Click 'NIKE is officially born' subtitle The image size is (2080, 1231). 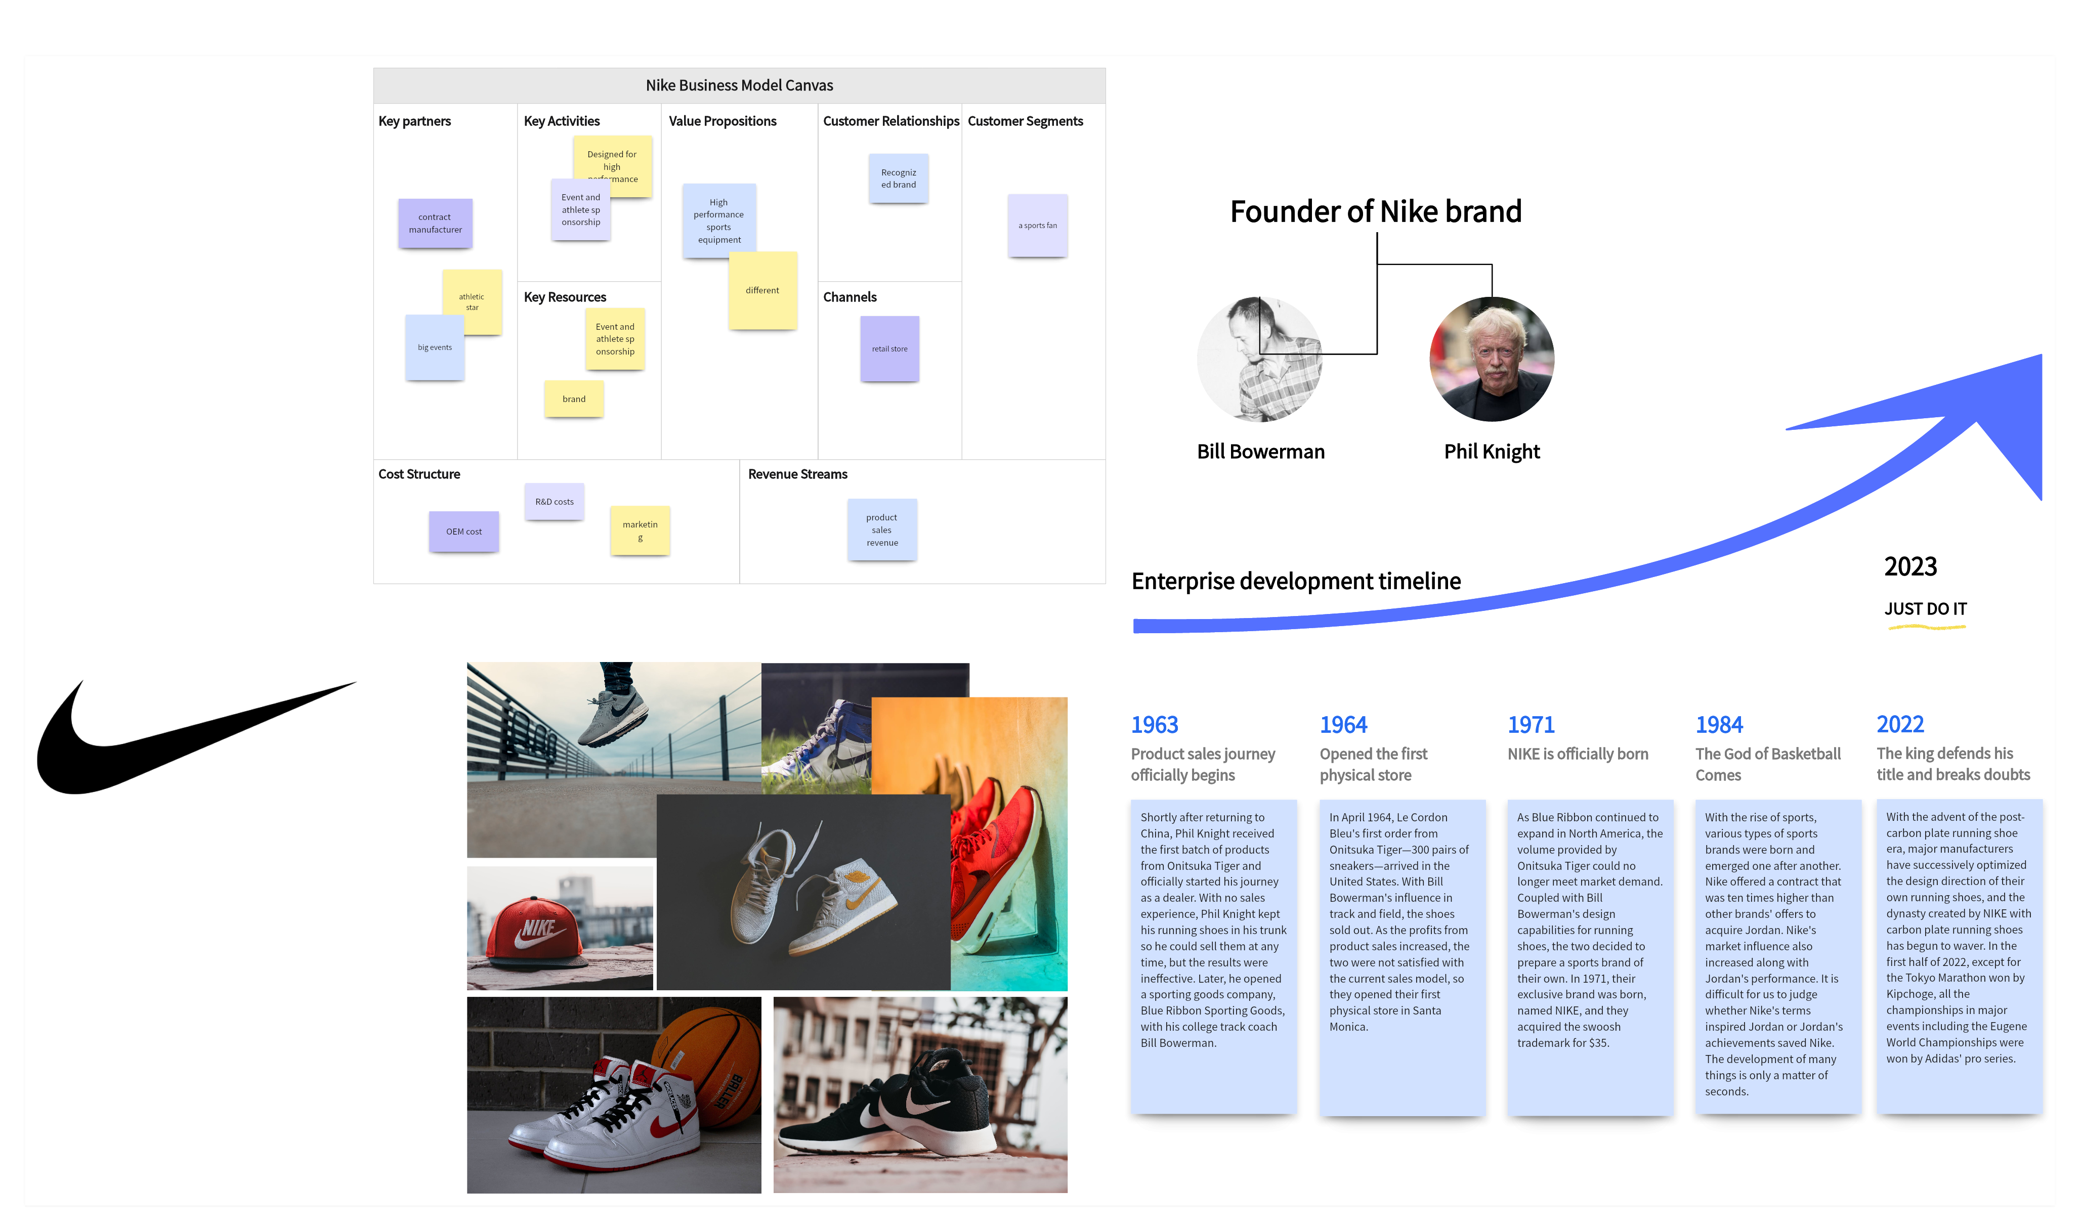(x=1578, y=754)
